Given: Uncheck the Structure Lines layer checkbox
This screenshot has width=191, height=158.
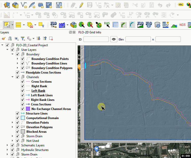Looking at the screenshot, I should pos(18,114).
